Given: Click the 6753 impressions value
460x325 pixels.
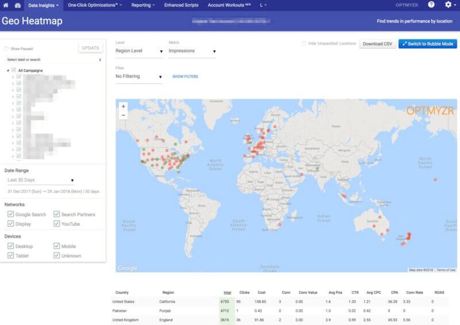Looking at the screenshot, I should 225,301.
